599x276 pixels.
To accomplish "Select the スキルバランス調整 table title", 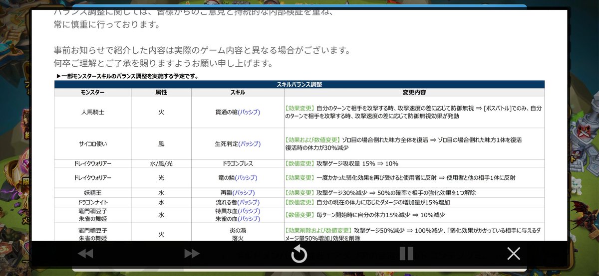I will (299, 85).
